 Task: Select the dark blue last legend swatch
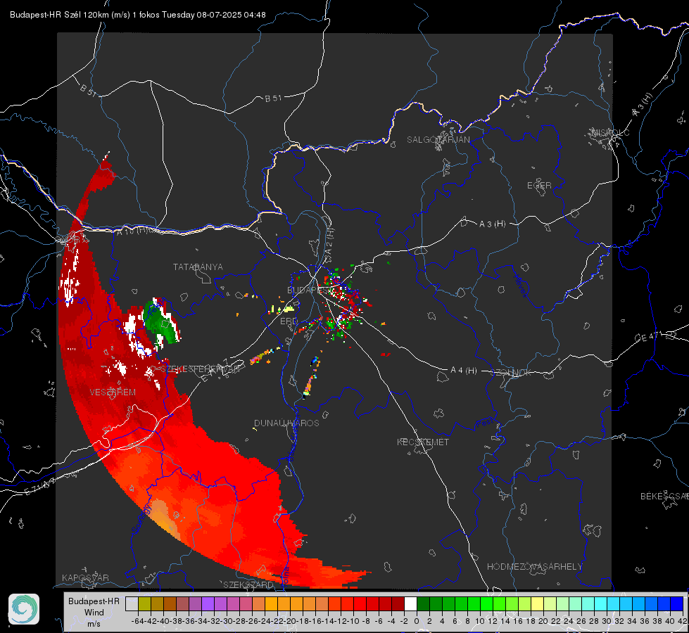(677, 604)
